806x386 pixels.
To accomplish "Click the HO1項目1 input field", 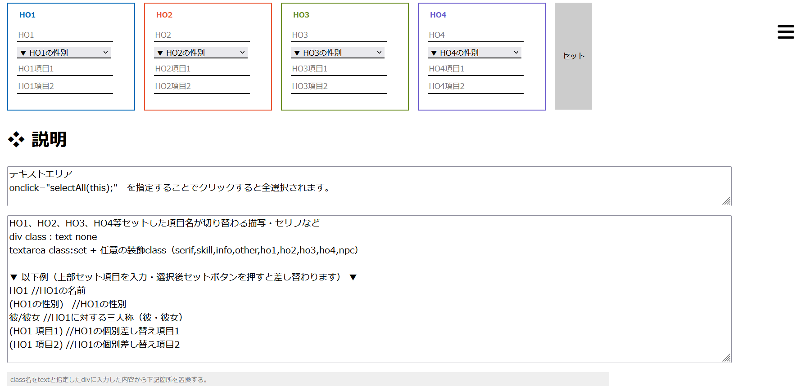I will click(65, 69).
